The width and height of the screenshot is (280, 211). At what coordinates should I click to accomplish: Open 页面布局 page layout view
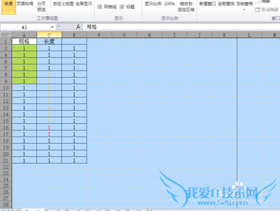coord(25,4)
